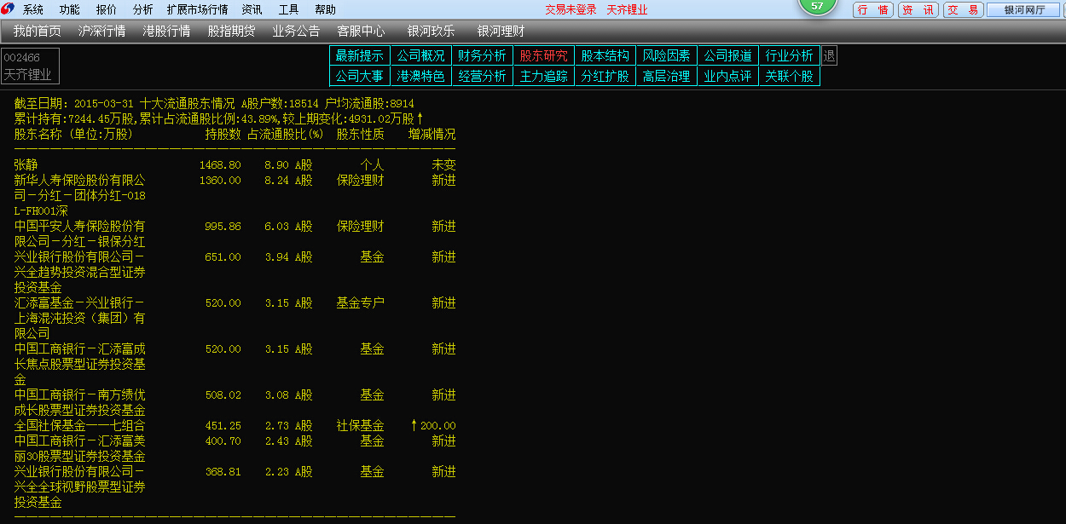1066x524 pixels.
Task: Select the 业内点评 tab
Action: (728, 76)
